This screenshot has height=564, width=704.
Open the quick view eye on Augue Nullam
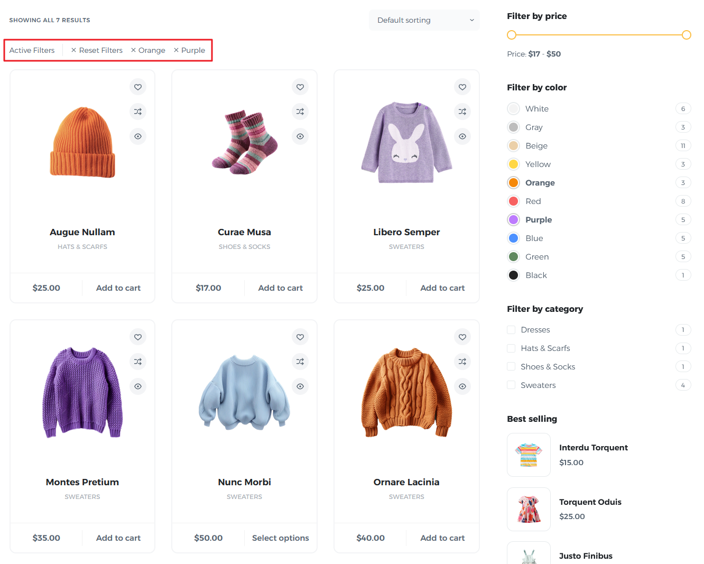[138, 136]
